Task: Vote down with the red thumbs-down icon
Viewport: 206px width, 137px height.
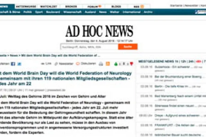Action: click(131, 64)
